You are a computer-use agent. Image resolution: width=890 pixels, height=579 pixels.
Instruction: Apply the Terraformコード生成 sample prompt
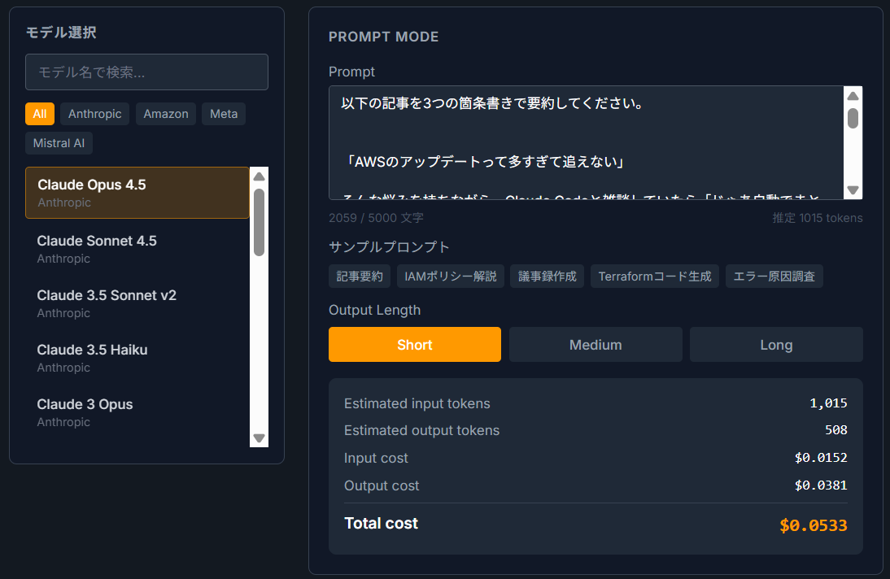point(654,276)
